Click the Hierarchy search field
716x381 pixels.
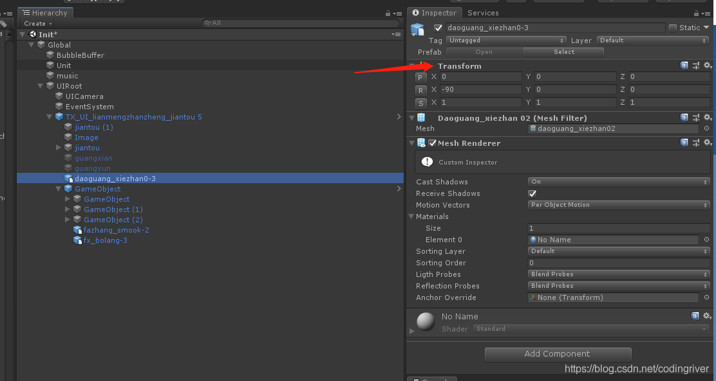coord(301,22)
